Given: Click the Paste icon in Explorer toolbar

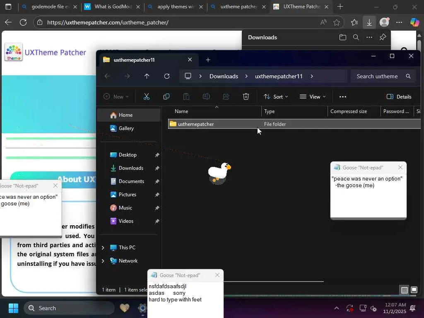Looking at the screenshot, I should pos(186,96).
